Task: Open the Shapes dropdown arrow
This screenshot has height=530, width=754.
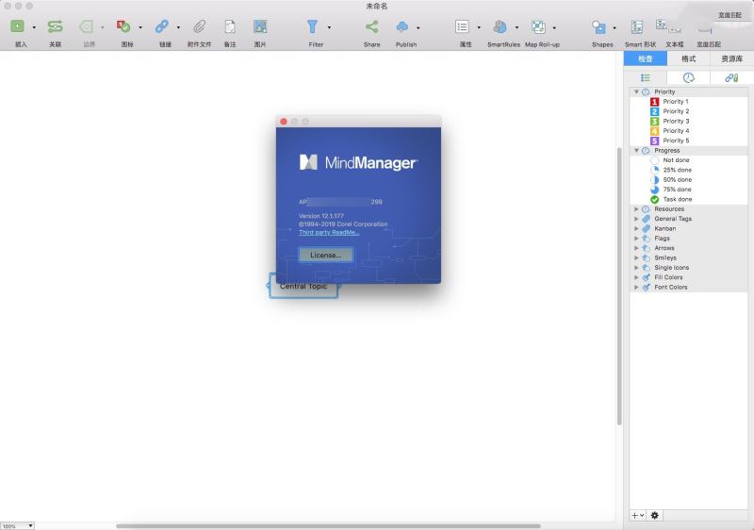Action: (x=615, y=27)
